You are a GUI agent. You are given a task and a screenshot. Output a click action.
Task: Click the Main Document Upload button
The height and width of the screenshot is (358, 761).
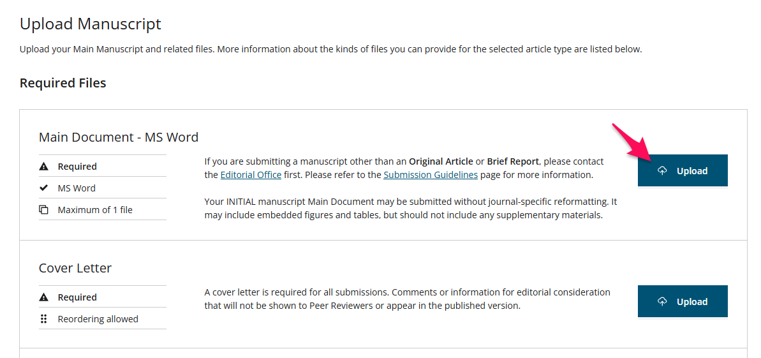[683, 170]
